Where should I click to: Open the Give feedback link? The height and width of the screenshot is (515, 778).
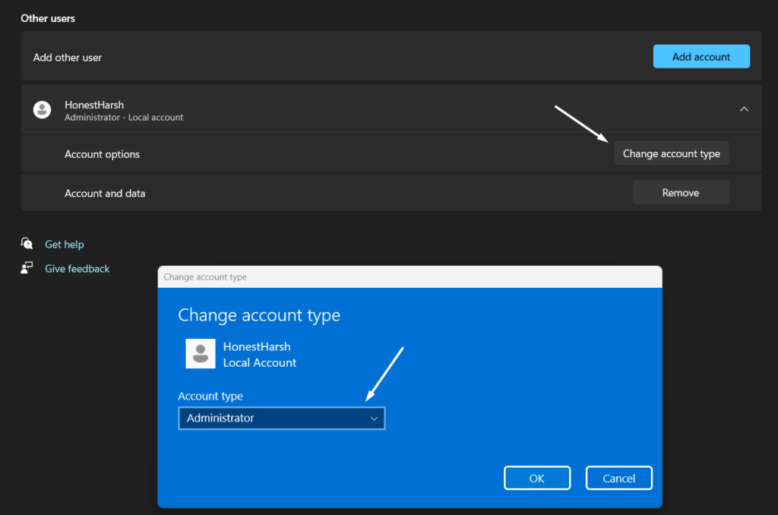coord(77,269)
